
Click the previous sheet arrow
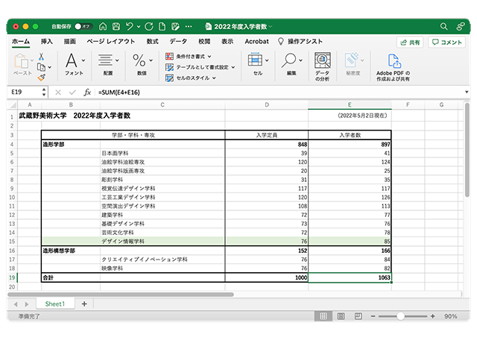16,304
